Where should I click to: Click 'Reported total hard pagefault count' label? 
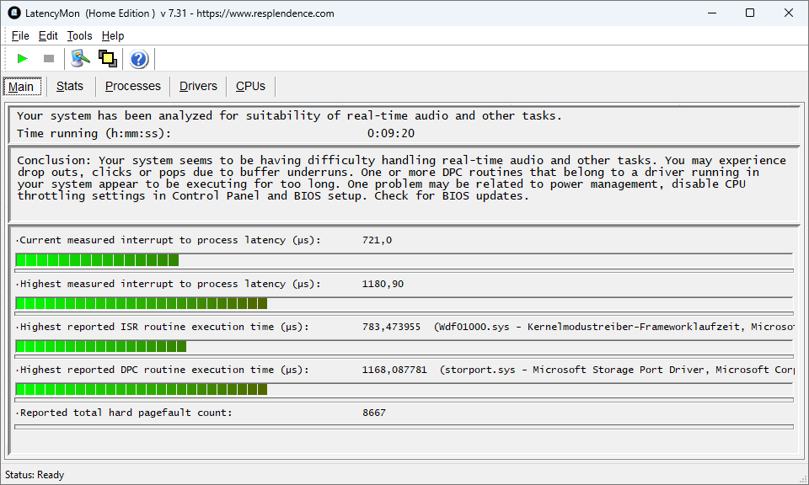(126, 413)
